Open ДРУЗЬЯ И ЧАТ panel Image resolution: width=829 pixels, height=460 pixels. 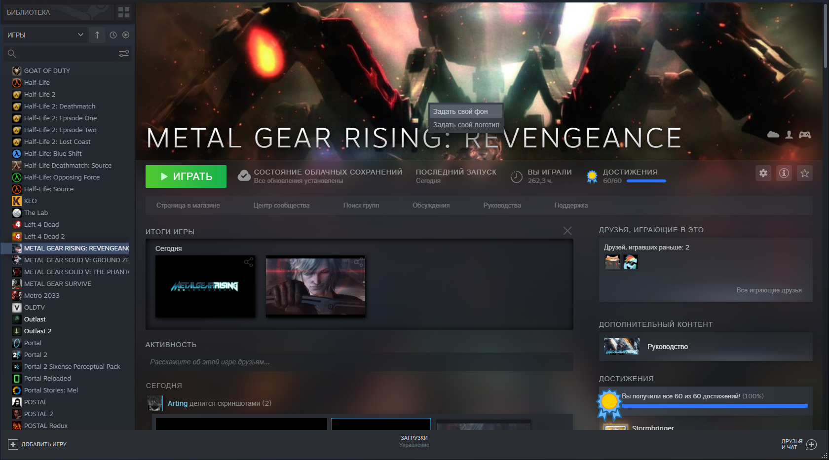pyautogui.click(x=798, y=444)
